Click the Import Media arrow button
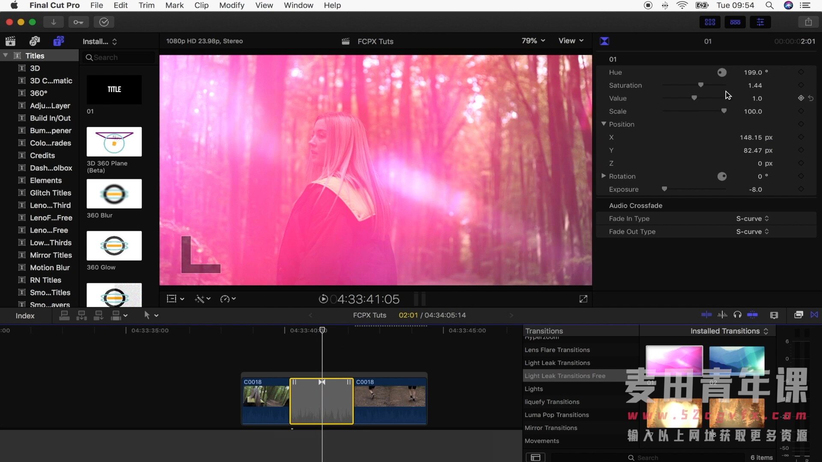Image resolution: width=822 pixels, height=462 pixels. click(54, 22)
